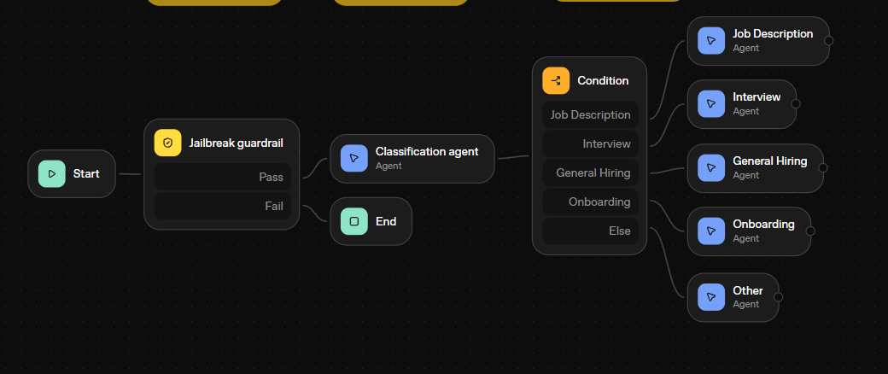The height and width of the screenshot is (374, 888).
Task: Select the Fail output row of guardrail
Action: [x=223, y=207]
